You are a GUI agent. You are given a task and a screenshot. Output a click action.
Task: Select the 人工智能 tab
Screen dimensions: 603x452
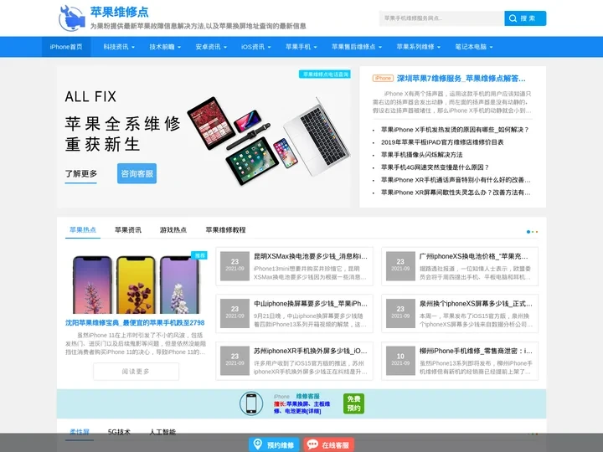162,432
